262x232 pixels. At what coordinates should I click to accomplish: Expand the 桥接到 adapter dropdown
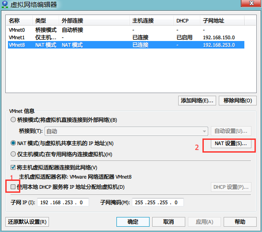(x=126, y=131)
